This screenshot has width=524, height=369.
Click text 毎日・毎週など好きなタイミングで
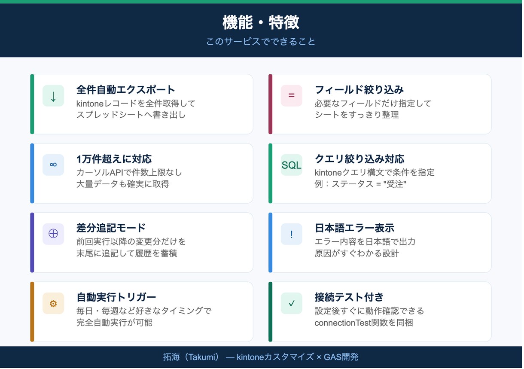(144, 311)
